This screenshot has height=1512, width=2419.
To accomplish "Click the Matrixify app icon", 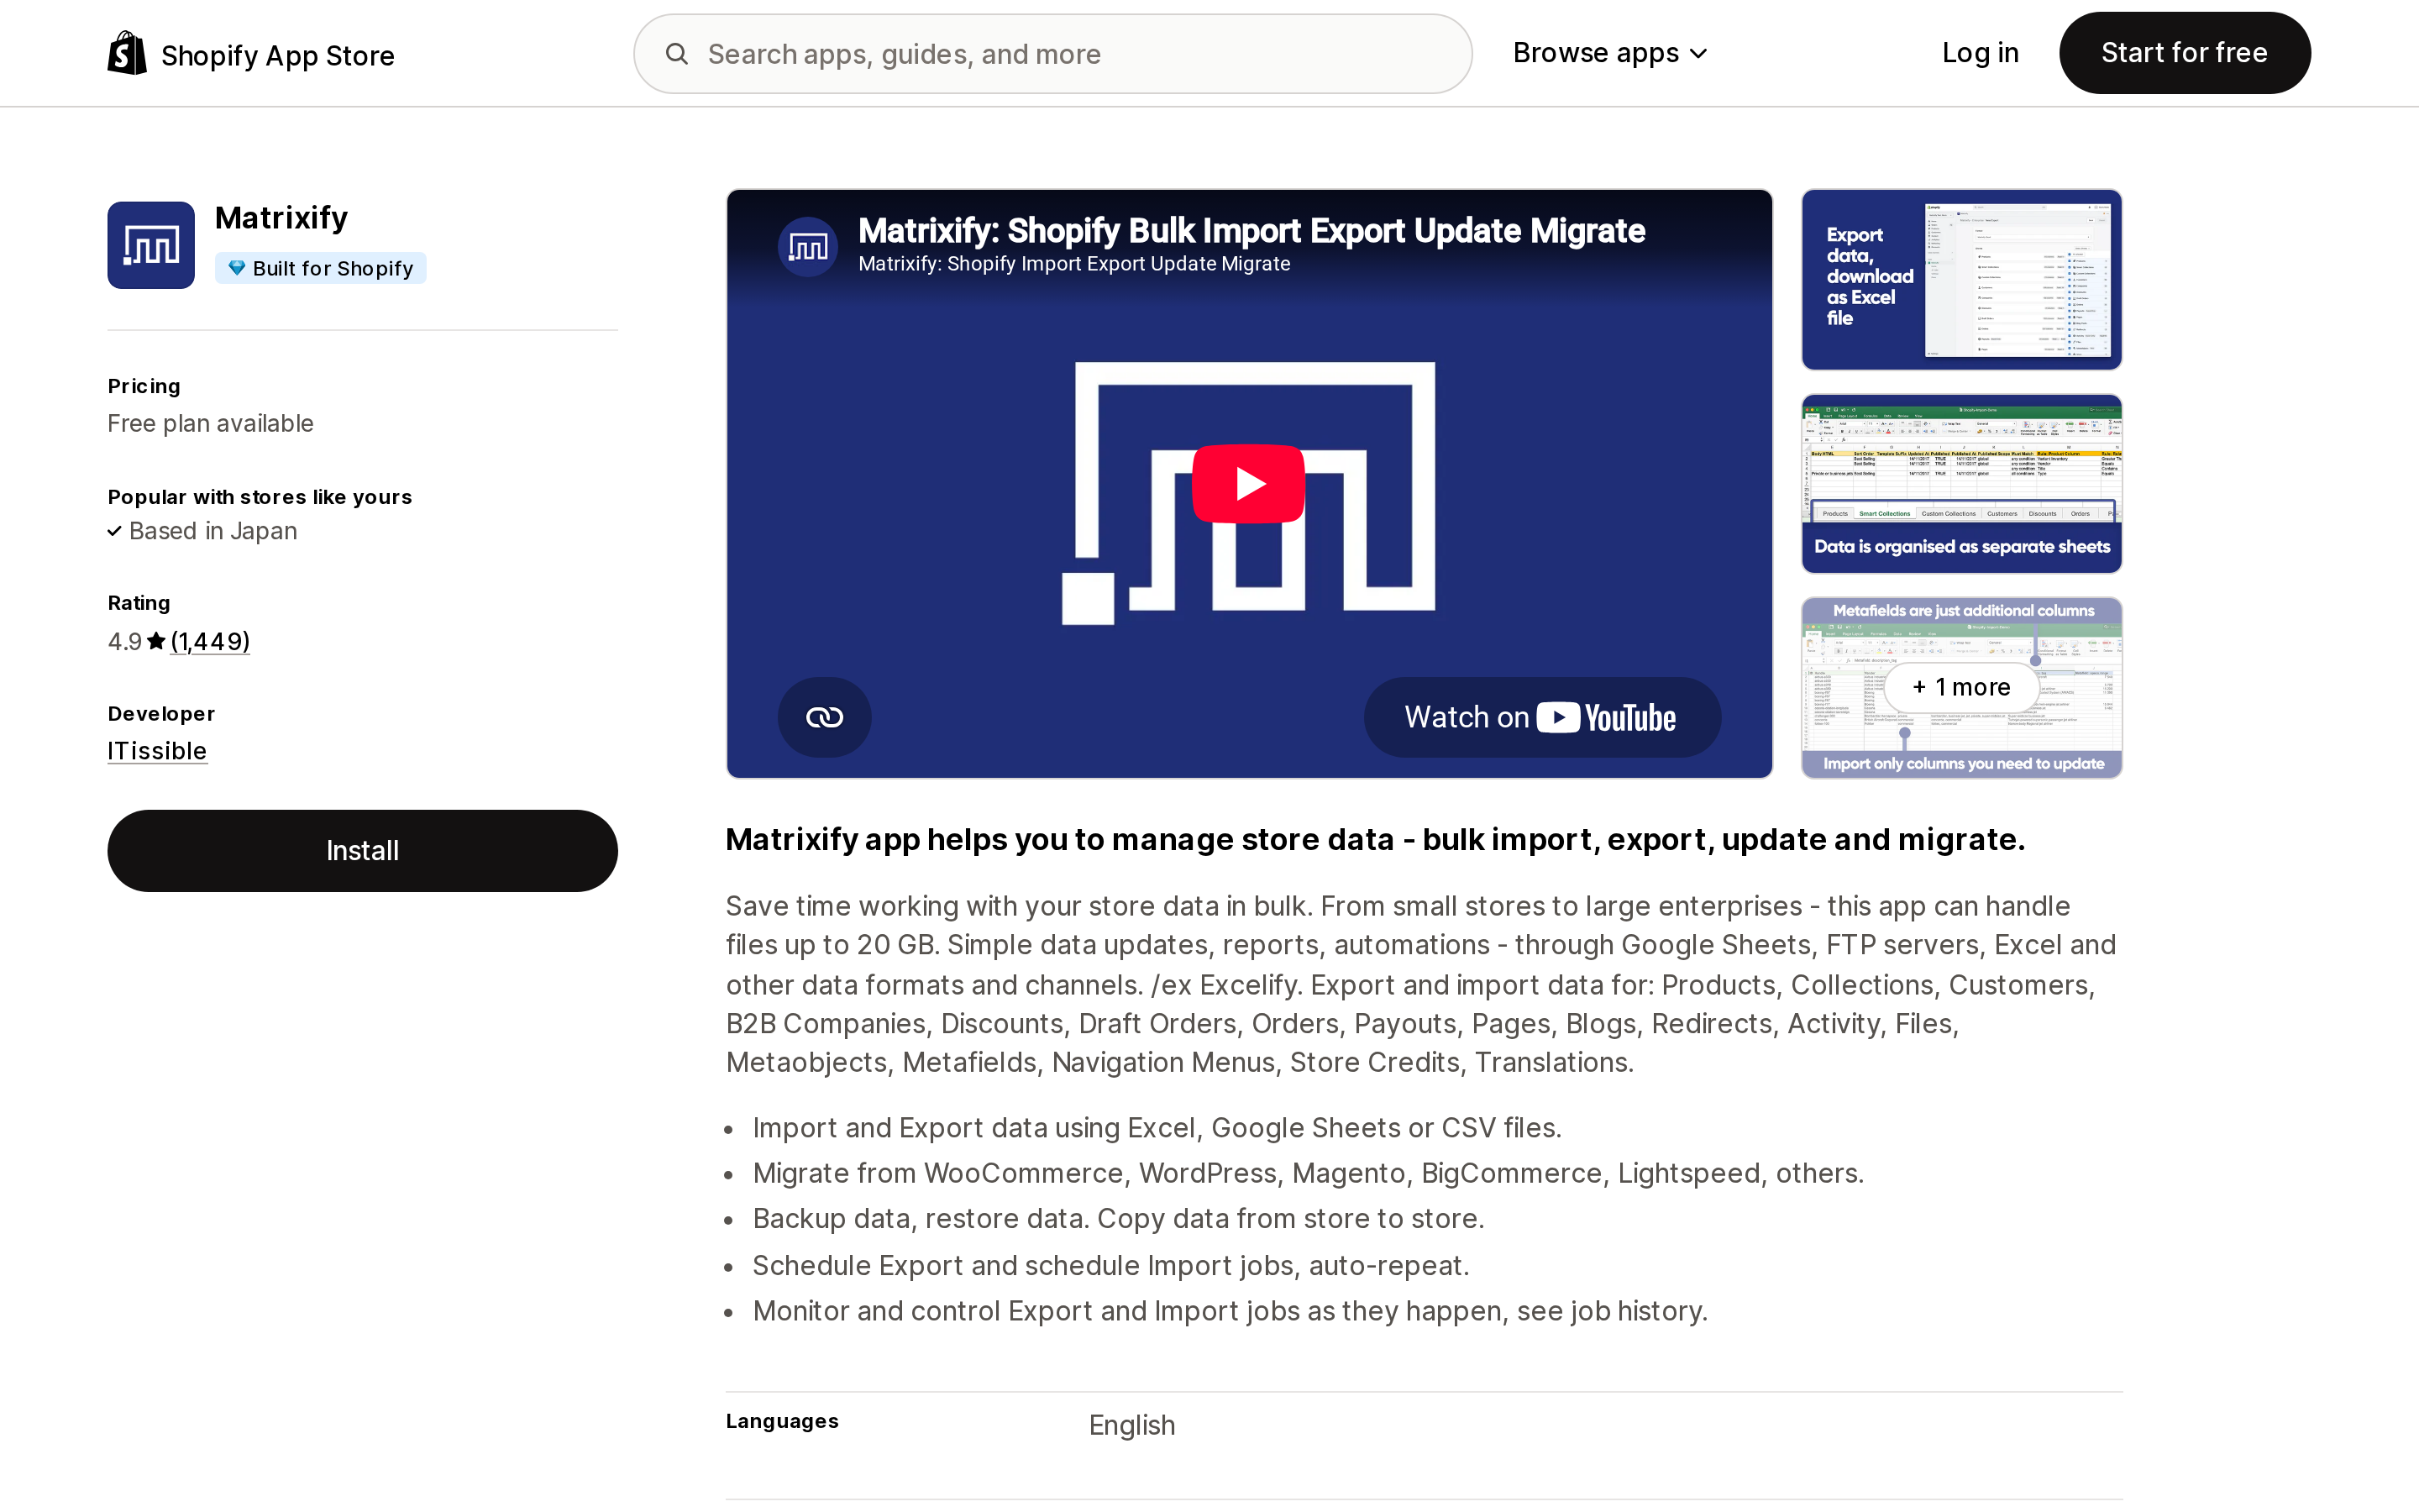I will pyautogui.click(x=151, y=245).
